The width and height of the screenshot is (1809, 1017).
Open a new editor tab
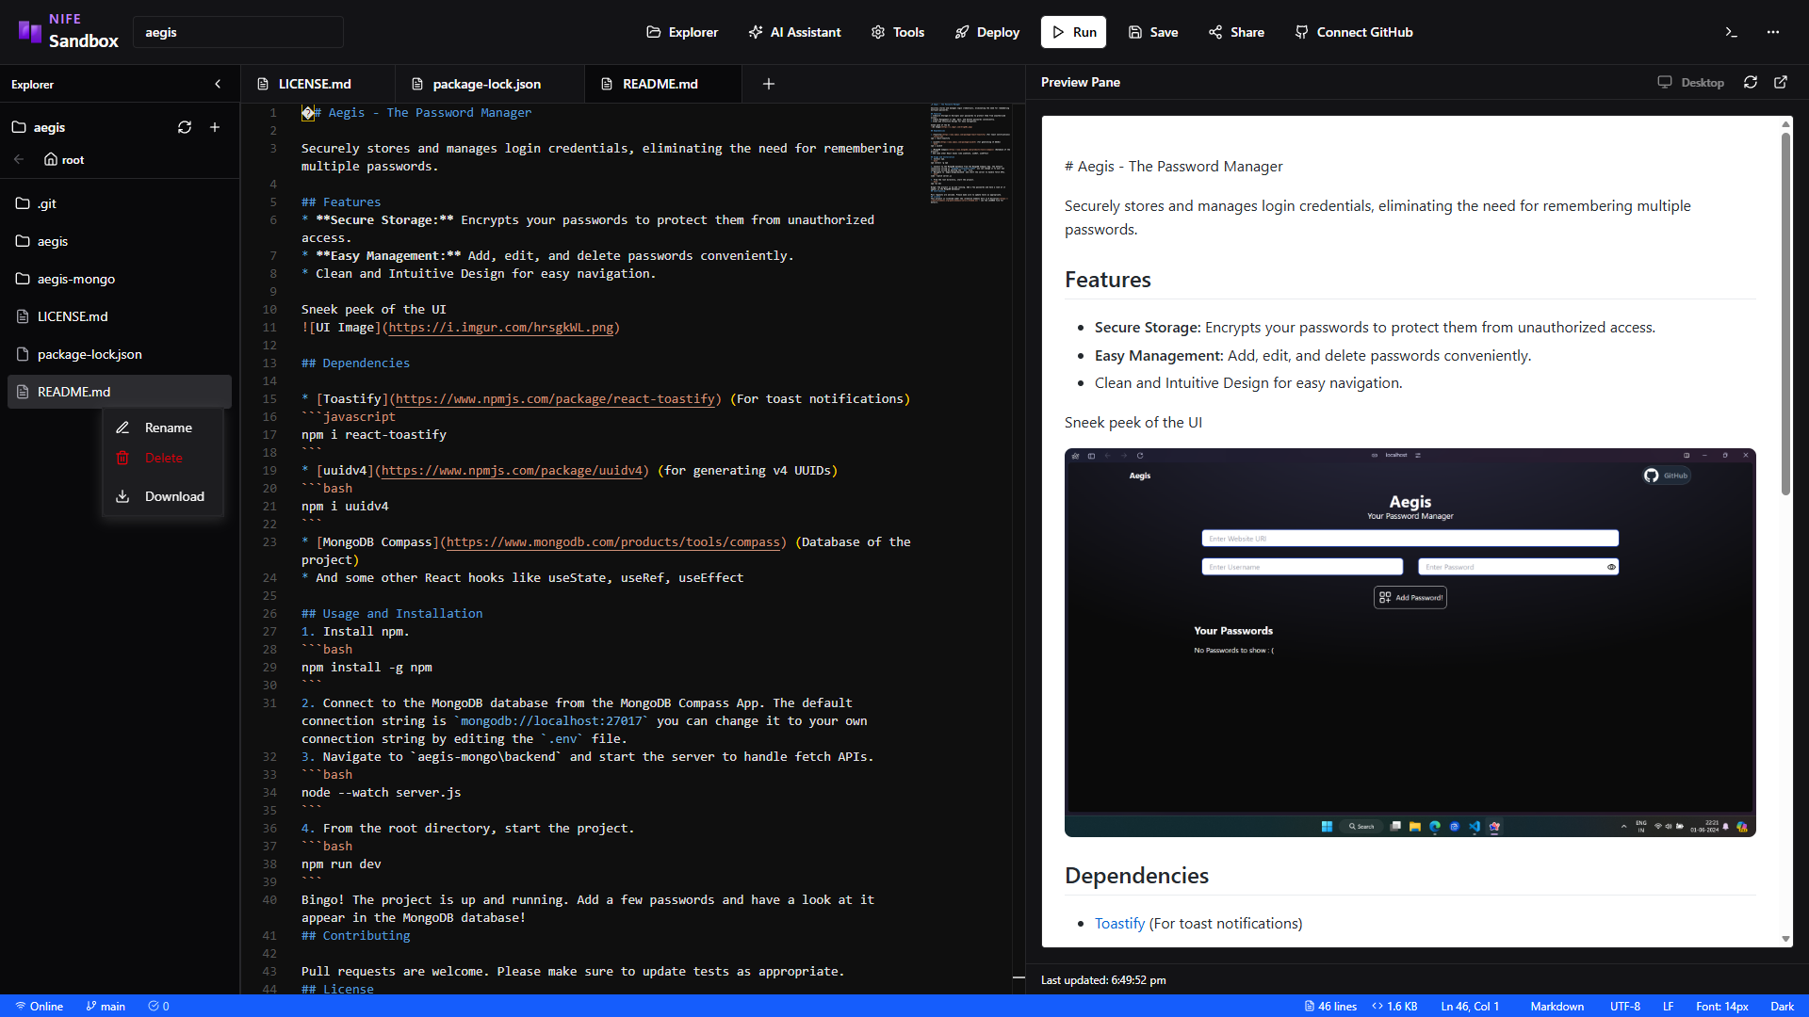[x=769, y=84]
